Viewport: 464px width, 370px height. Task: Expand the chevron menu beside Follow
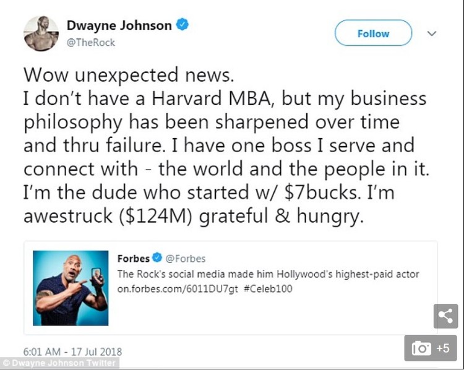[432, 33]
